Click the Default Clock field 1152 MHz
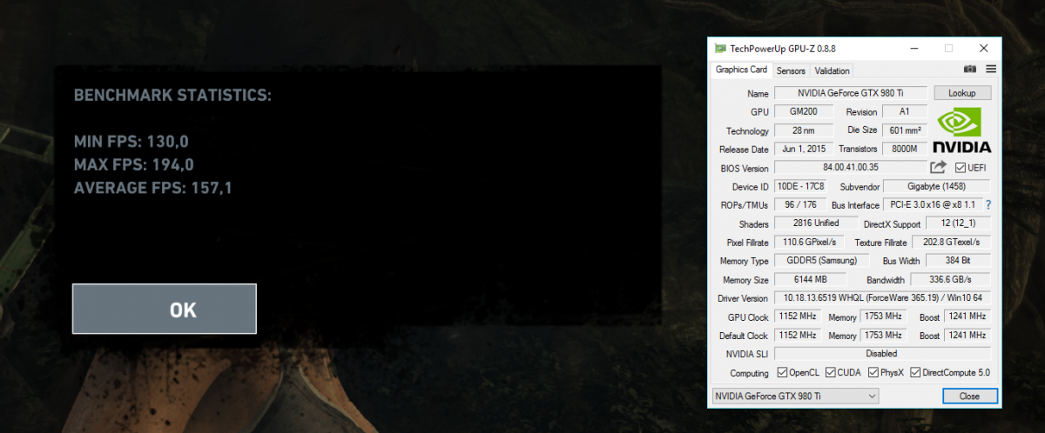 coord(797,335)
